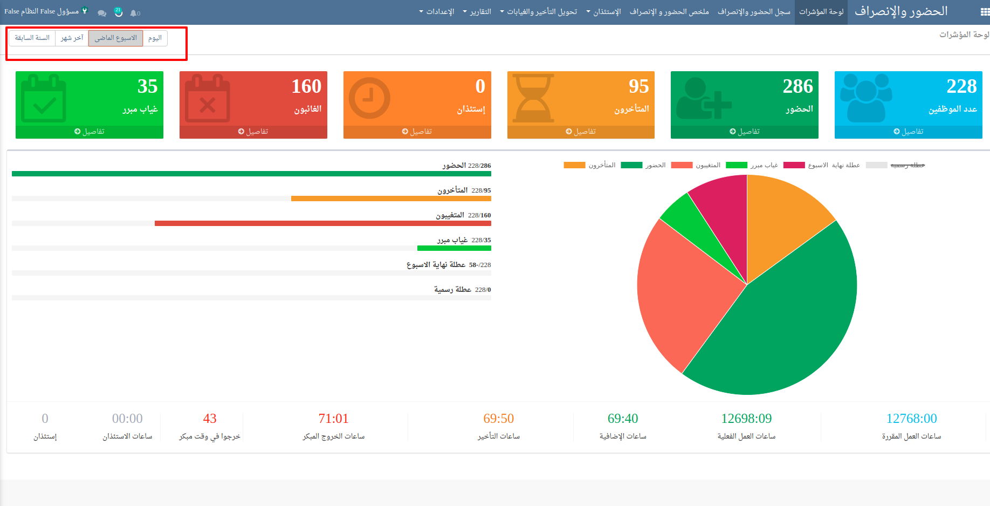Select the آخر شهر period filter
This screenshot has width=990, height=506.
[72, 38]
